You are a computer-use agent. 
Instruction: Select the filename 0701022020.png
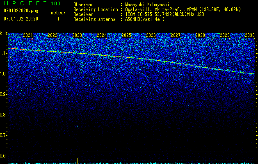coord(21,11)
